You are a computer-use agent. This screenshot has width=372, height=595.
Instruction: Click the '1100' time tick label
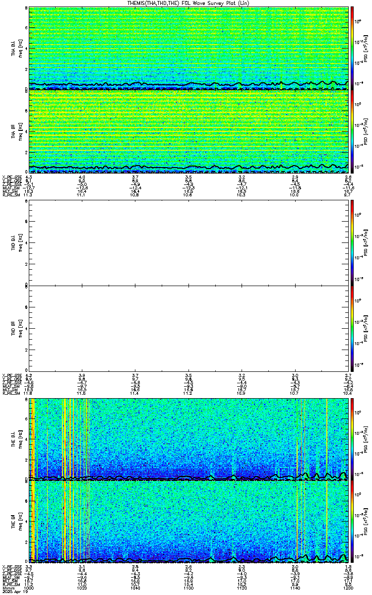point(189,588)
